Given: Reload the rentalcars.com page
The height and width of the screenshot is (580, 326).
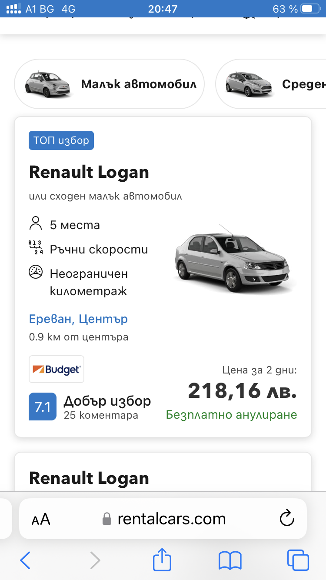Looking at the screenshot, I should pos(287,518).
